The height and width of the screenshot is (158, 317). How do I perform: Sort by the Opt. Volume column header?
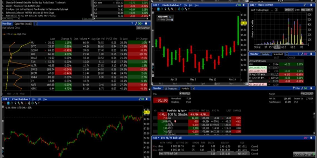[x=81, y=39]
